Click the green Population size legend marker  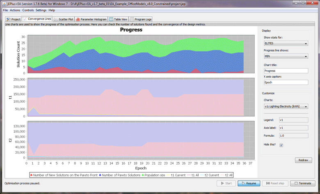tap(143, 175)
